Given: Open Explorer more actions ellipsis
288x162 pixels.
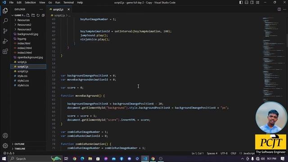Looking at the screenshot, I should 41,9.
